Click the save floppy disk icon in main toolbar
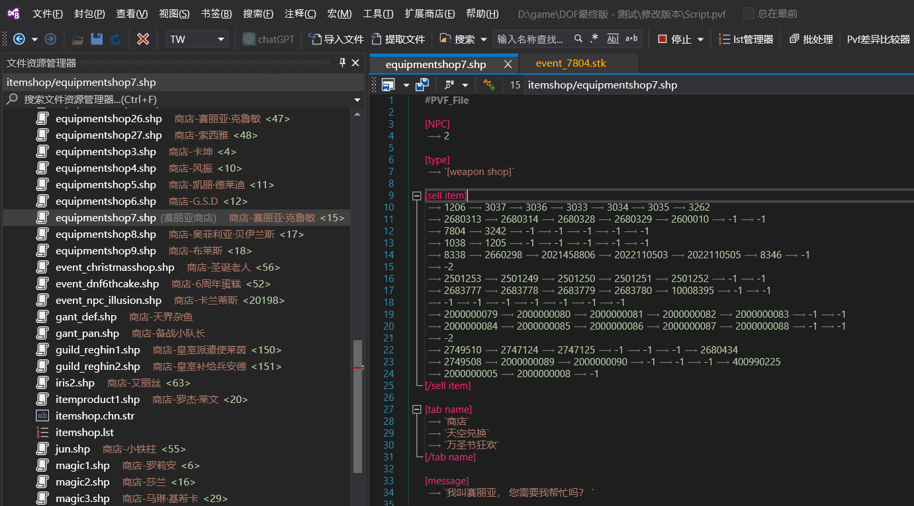The image size is (914, 506). tap(97, 39)
